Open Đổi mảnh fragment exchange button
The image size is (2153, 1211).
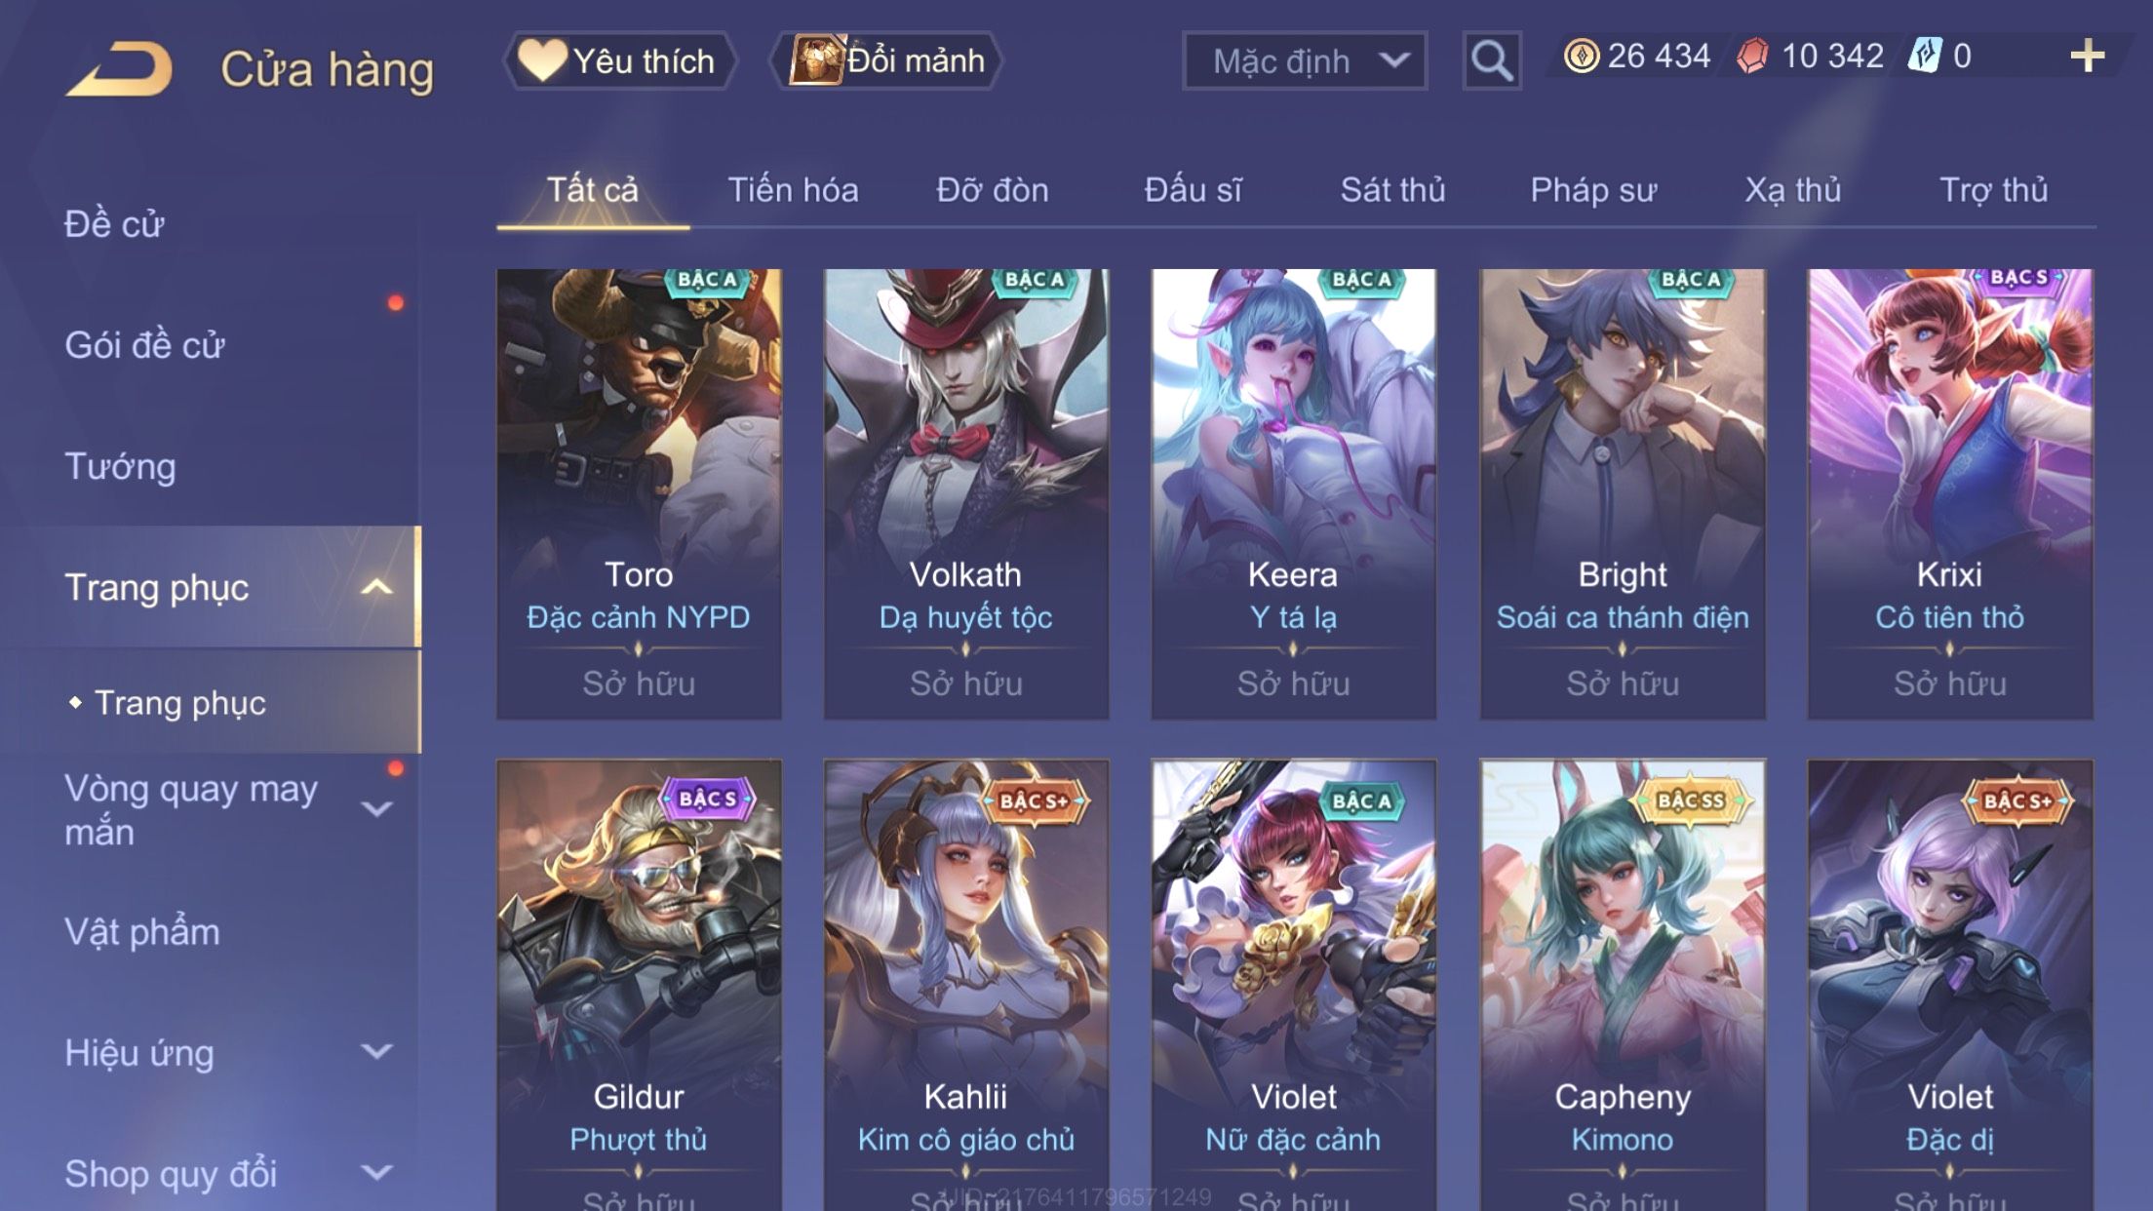[885, 60]
